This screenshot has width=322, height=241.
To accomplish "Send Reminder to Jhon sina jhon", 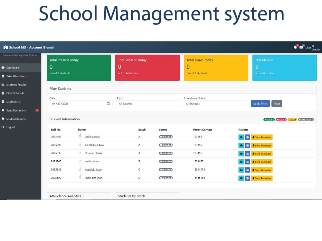I will (x=261, y=178).
